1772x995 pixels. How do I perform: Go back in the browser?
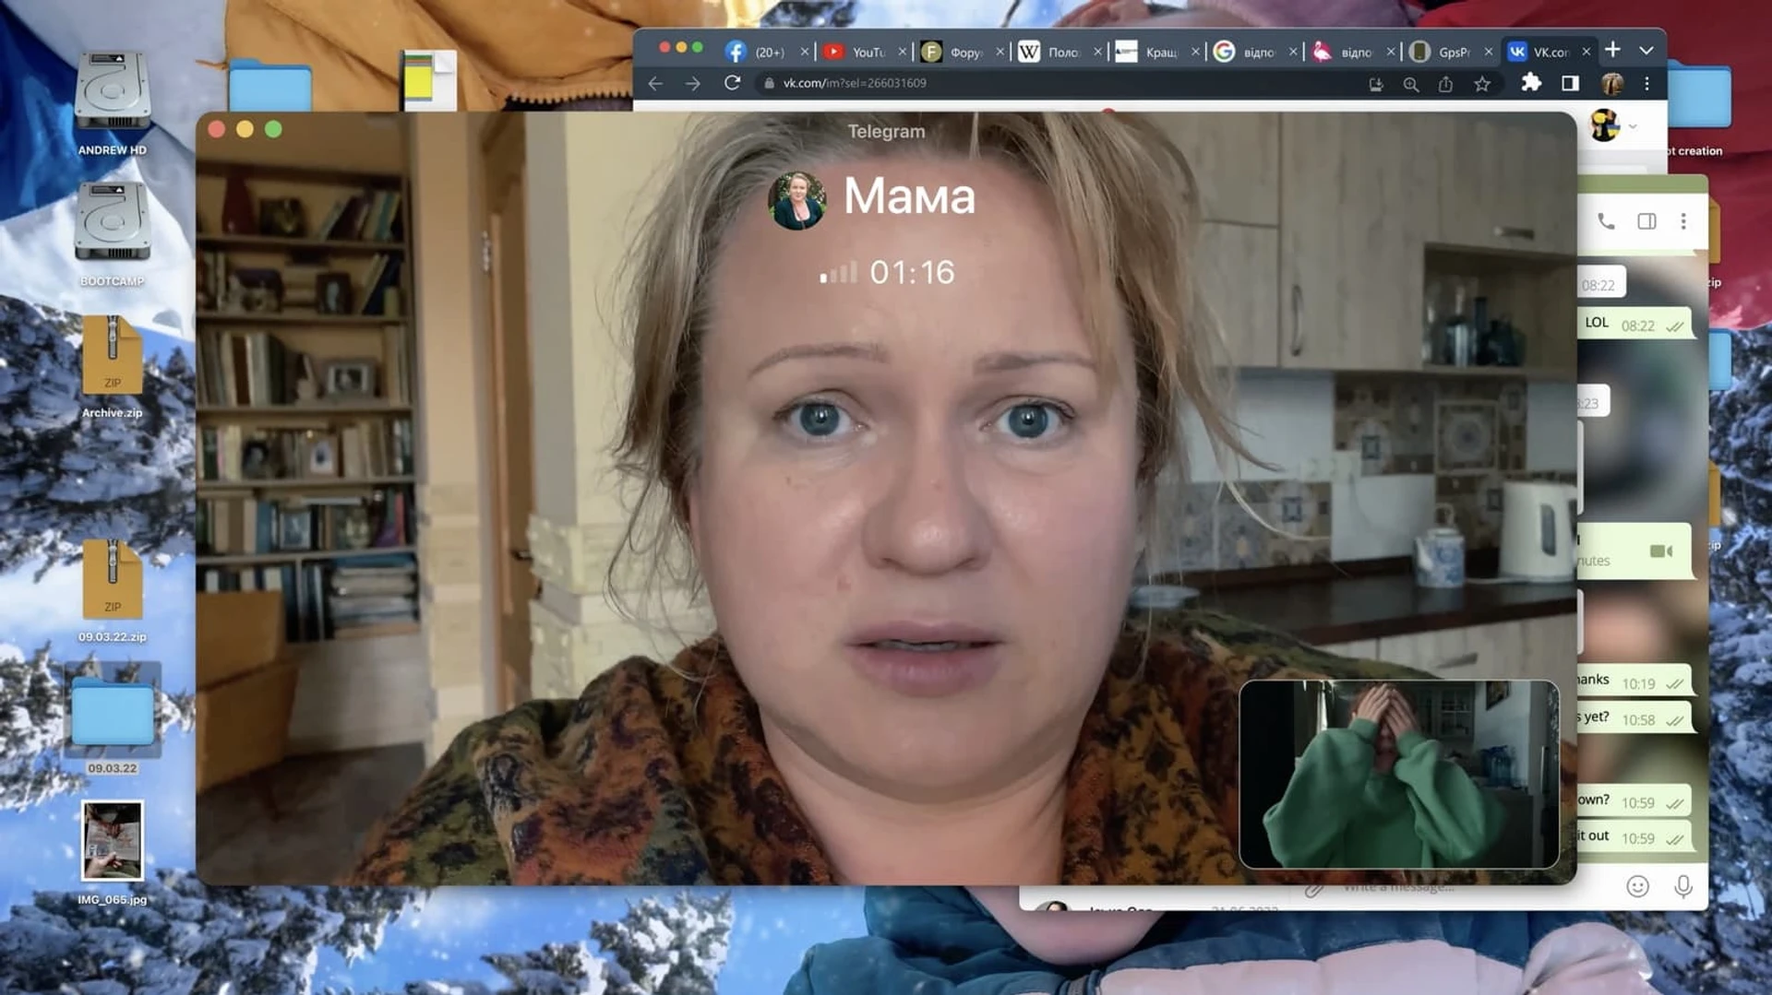point(655,83)
